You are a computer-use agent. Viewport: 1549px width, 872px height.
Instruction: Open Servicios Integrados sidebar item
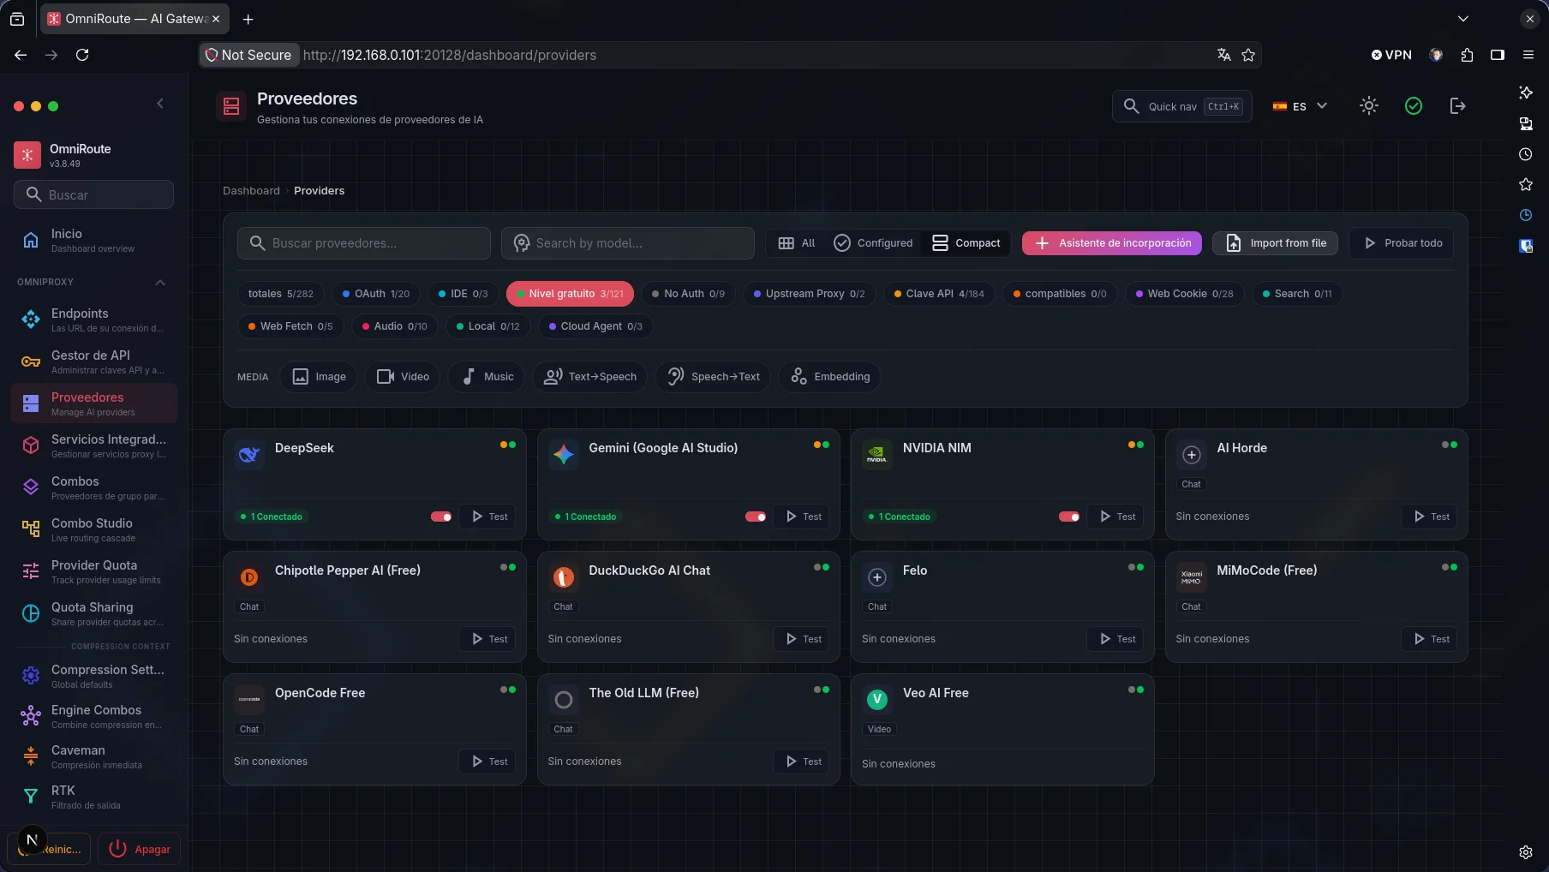pos(94,445)
